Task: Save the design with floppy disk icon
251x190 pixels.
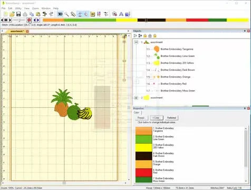Action: point(18,14)
